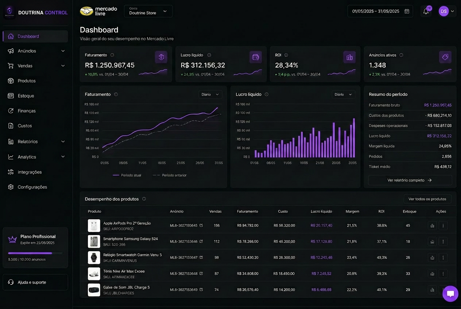Click the anúncios usage progress bar
Viewport: 461px width, 309px height.
pyautogui.click(x=35, y=253)
